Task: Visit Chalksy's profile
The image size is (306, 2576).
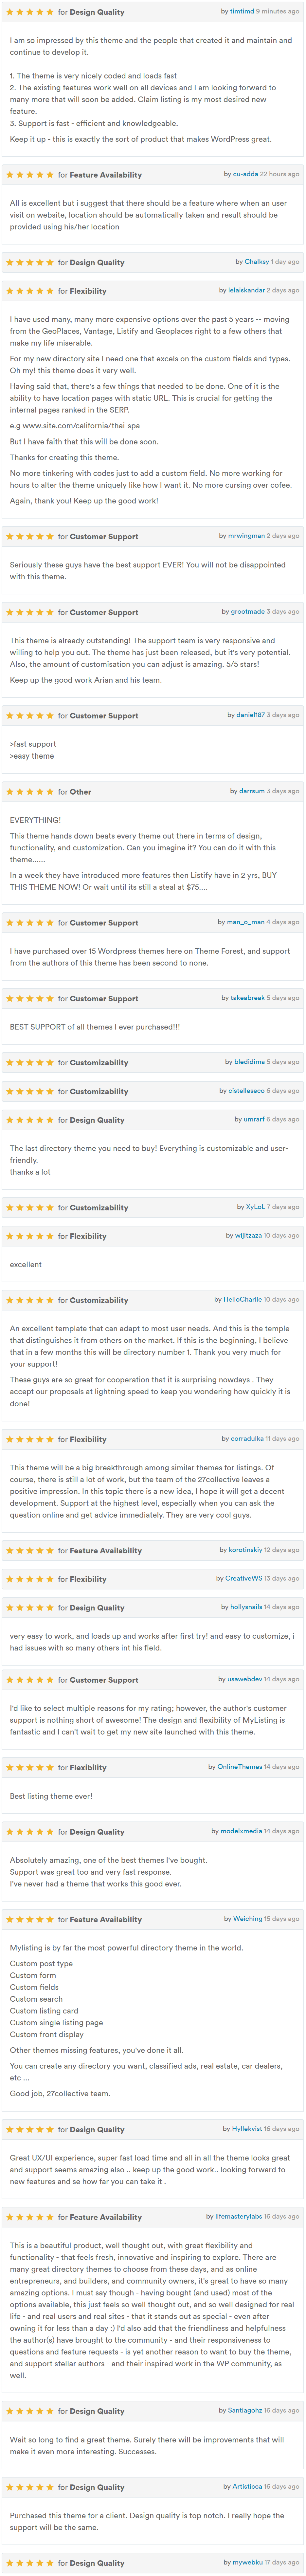Action: click(257, 262)
